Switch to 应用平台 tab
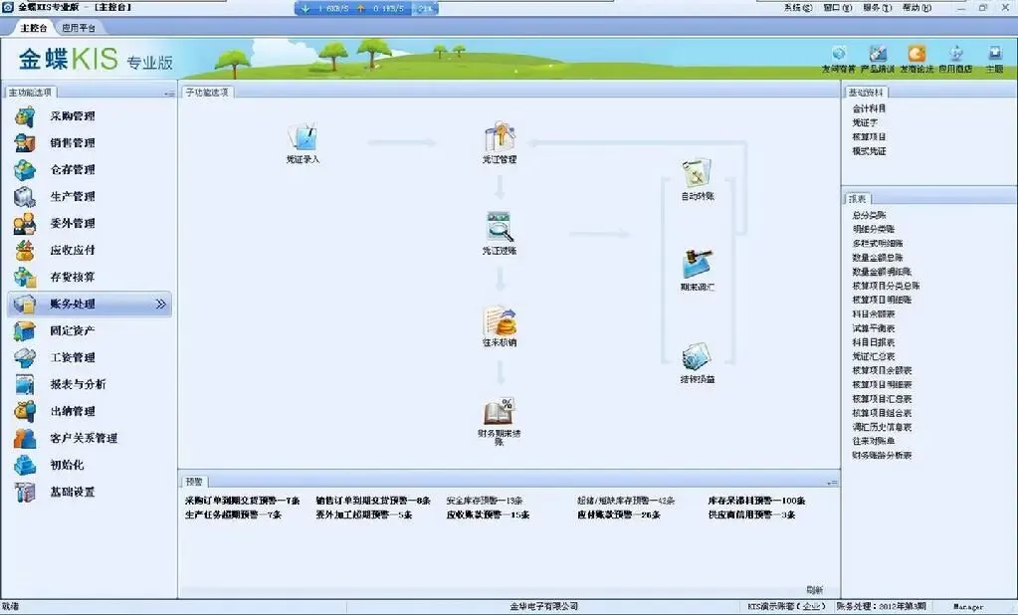Image resolution: width=1018 pixels, height=615 pixels. pos(79,28)
